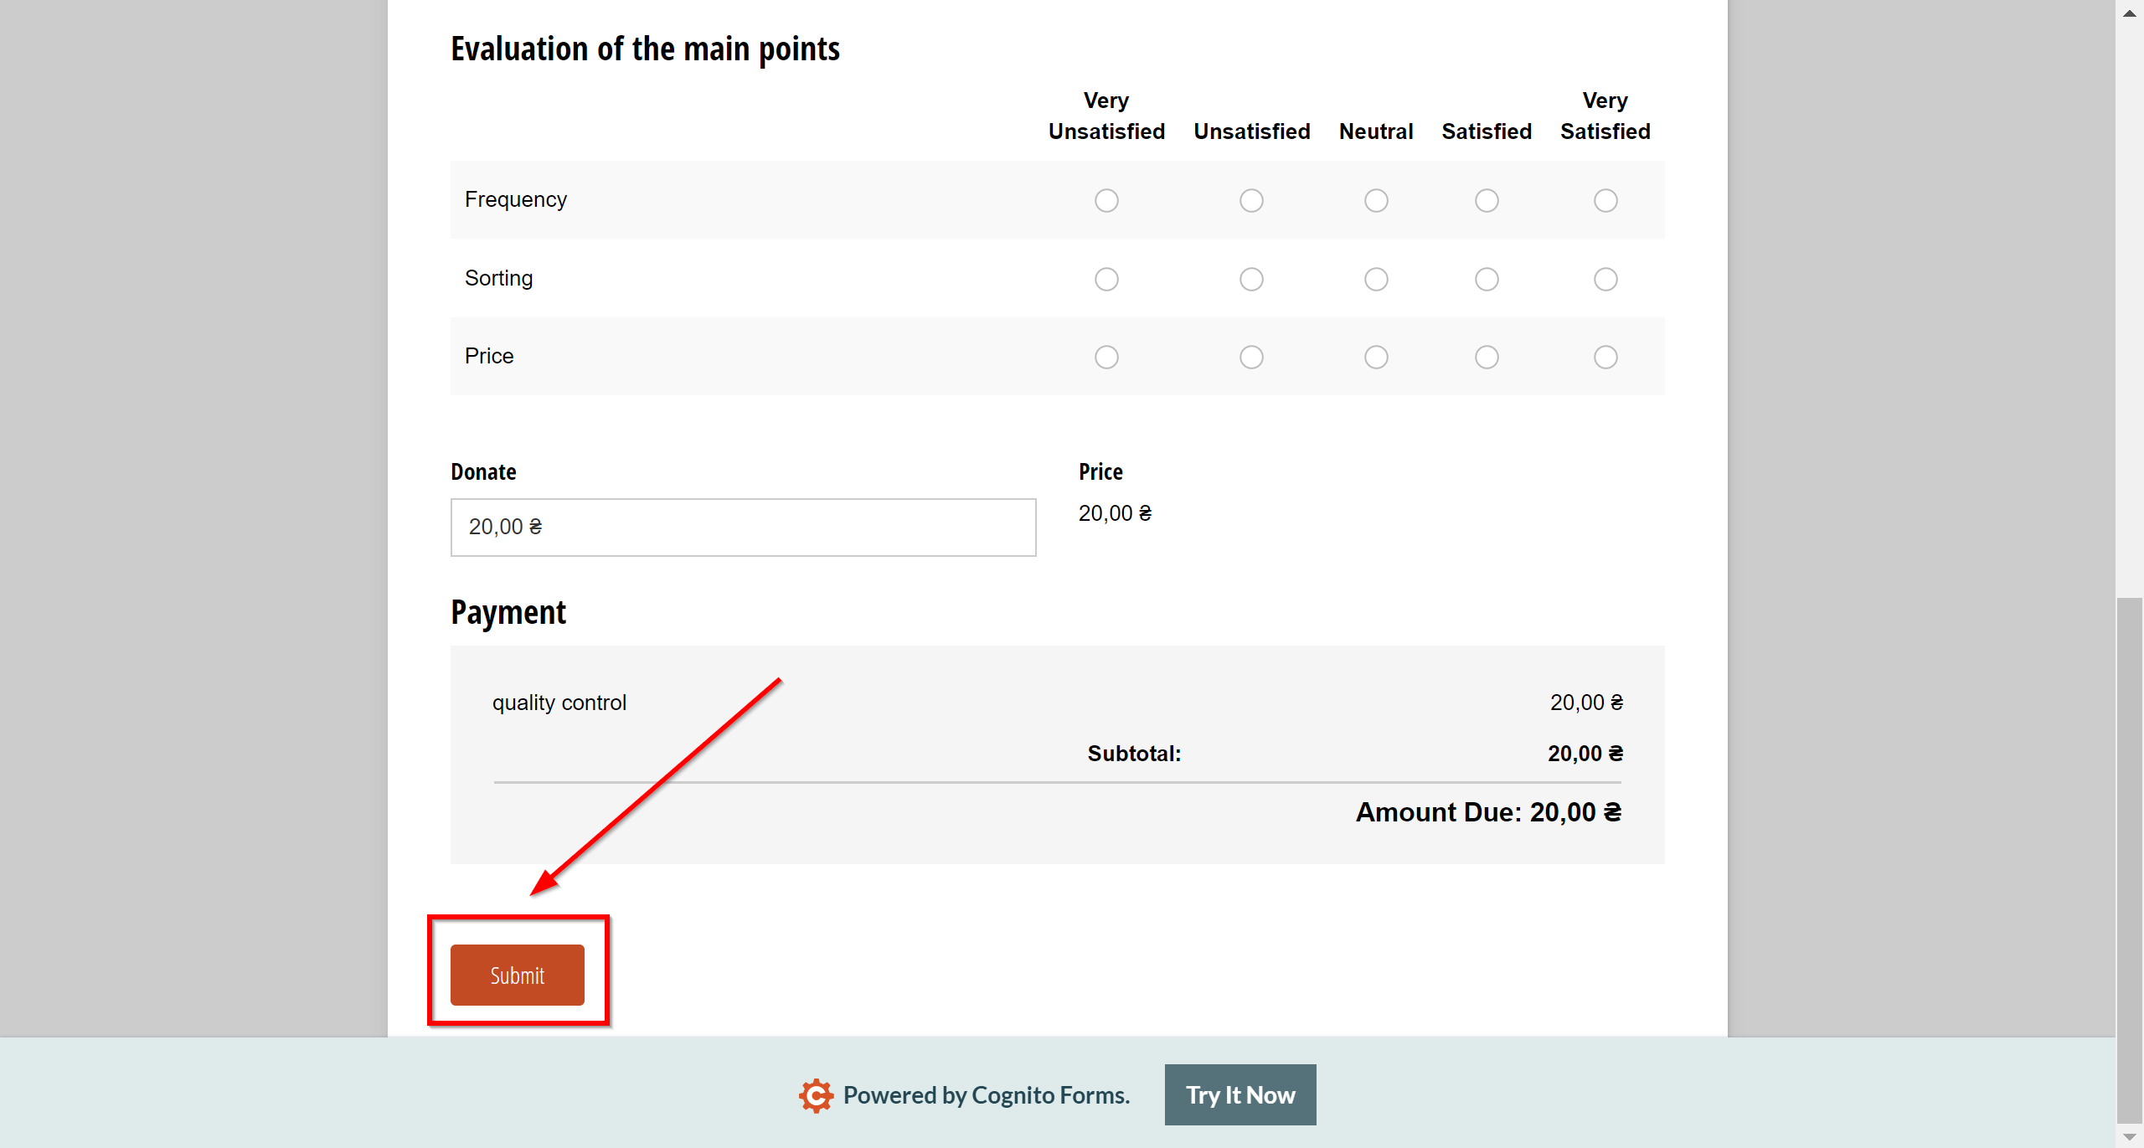
Task: Click the Payment section expander
Action: pos(508,610)
